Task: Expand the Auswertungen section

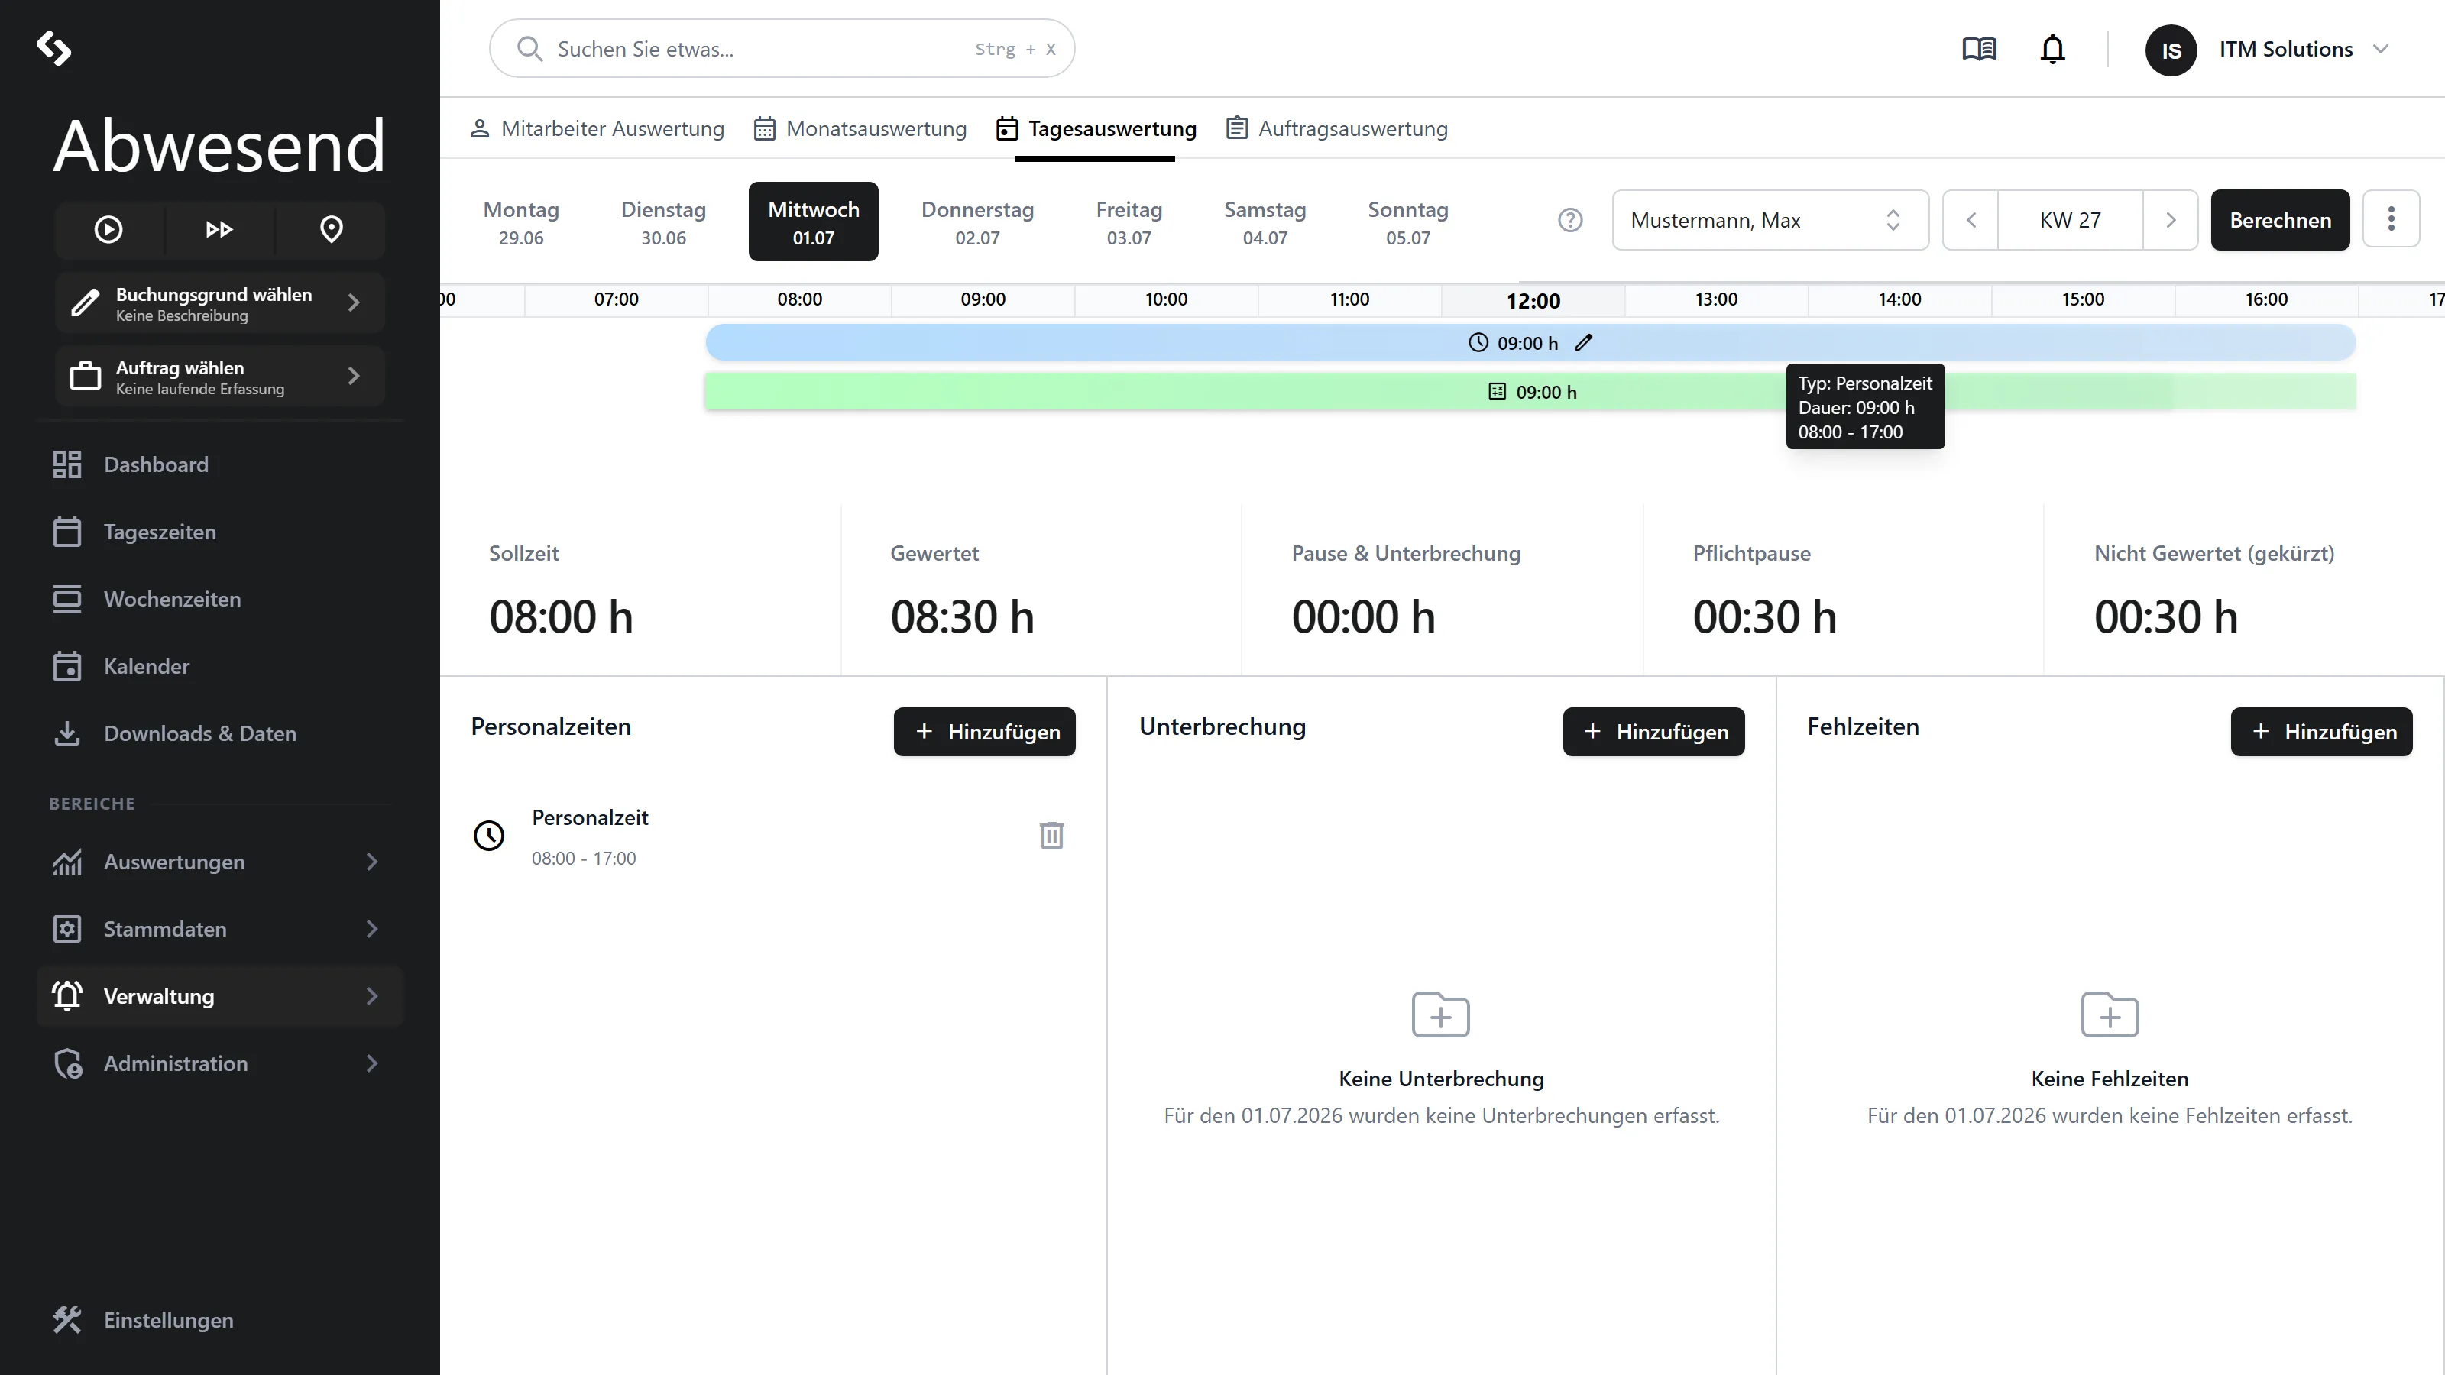Action: [x=220, y=862]
